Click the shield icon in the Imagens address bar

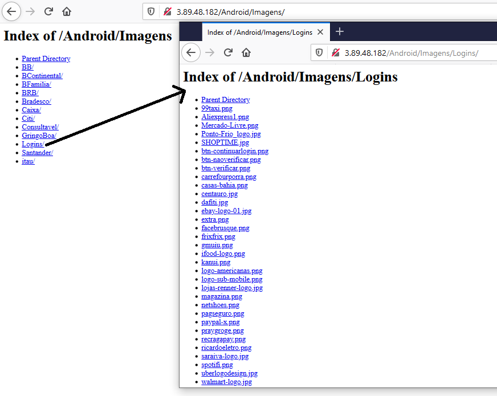(151, 12)
